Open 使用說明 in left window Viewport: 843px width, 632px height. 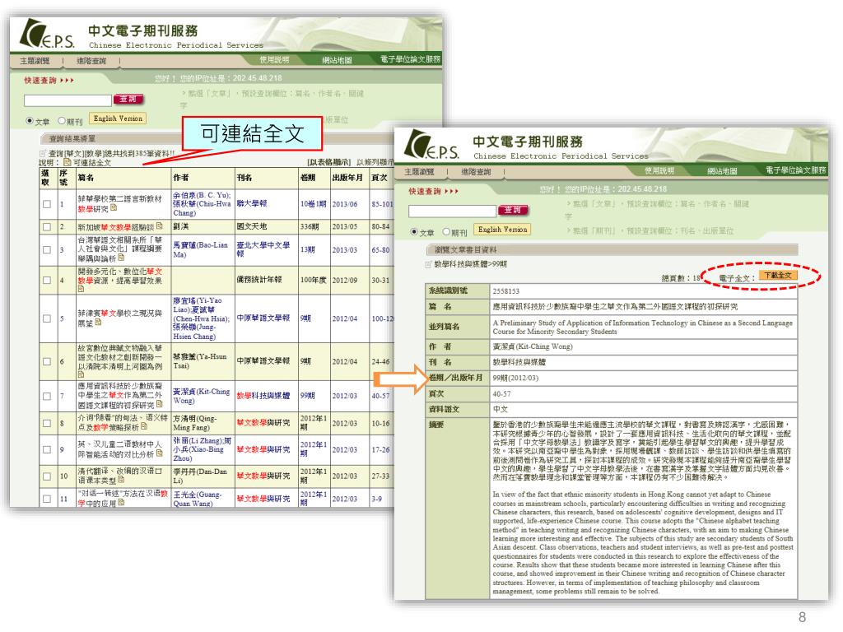274,59
